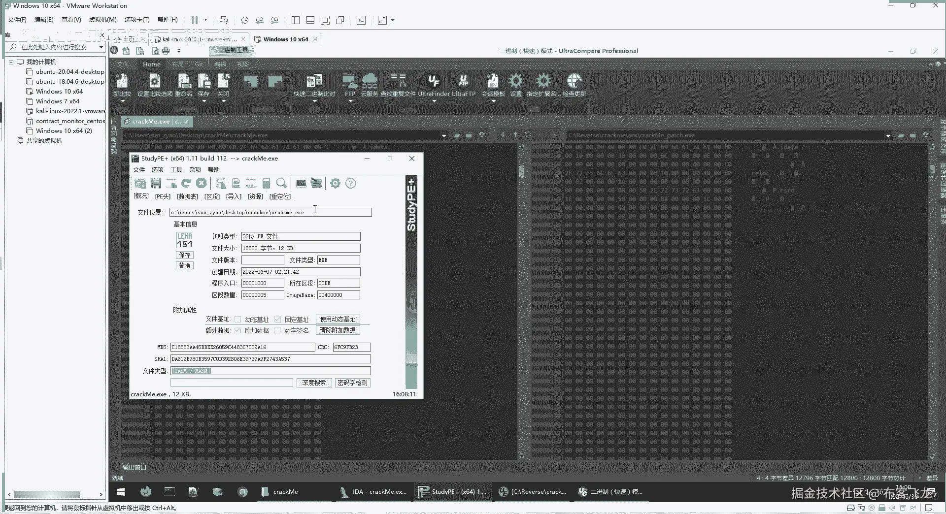This screenshot has height=514, width=946.
Task: Open VMware console view icon
Action: (361, 20)
